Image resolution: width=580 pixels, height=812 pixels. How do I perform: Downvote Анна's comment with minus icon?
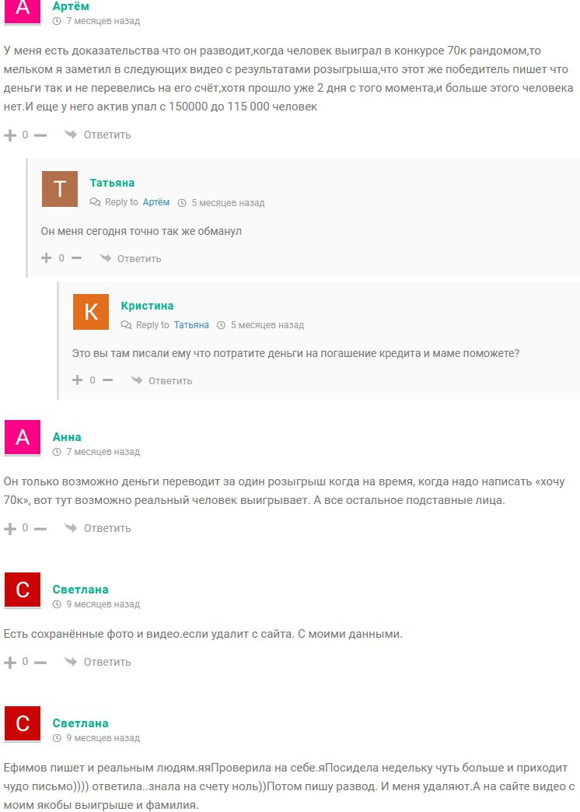click(x=40, y=529)
